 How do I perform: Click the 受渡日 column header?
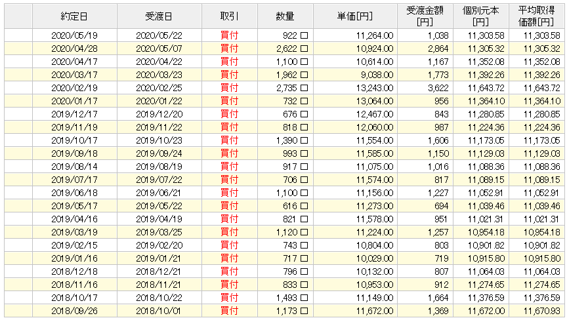159,16
